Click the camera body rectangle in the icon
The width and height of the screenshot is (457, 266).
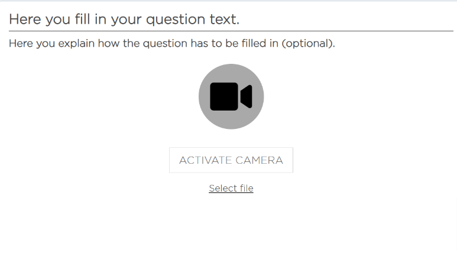click(224, 96)
